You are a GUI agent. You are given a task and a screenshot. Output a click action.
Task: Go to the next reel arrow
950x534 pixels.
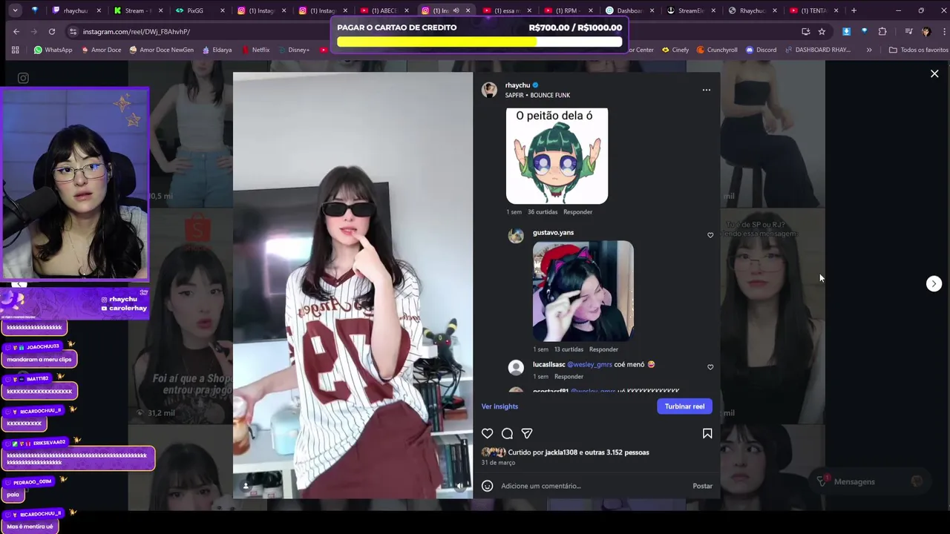(x=934, y=283)
